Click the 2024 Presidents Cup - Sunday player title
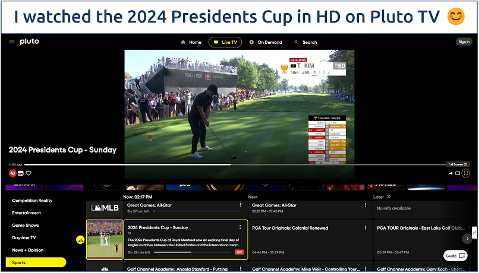The image size is (479, 273). 62,150
